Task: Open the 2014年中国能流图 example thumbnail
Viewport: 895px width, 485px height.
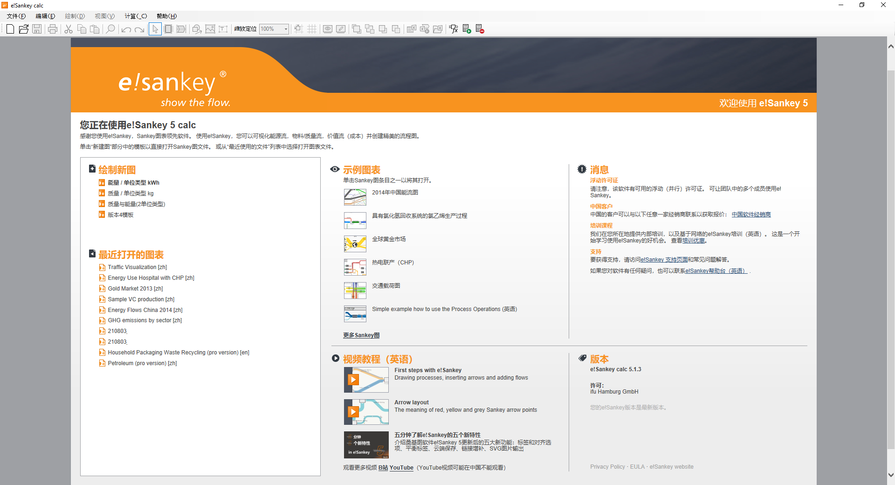Action: tap(355, 197)
